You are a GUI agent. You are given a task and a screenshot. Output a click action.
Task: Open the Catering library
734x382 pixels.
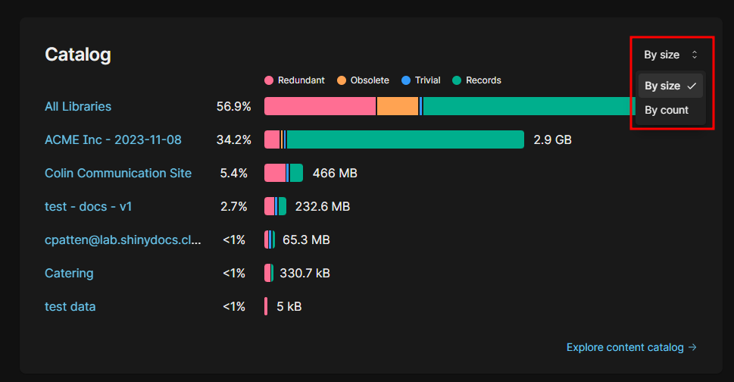click(x=69, y=273)
